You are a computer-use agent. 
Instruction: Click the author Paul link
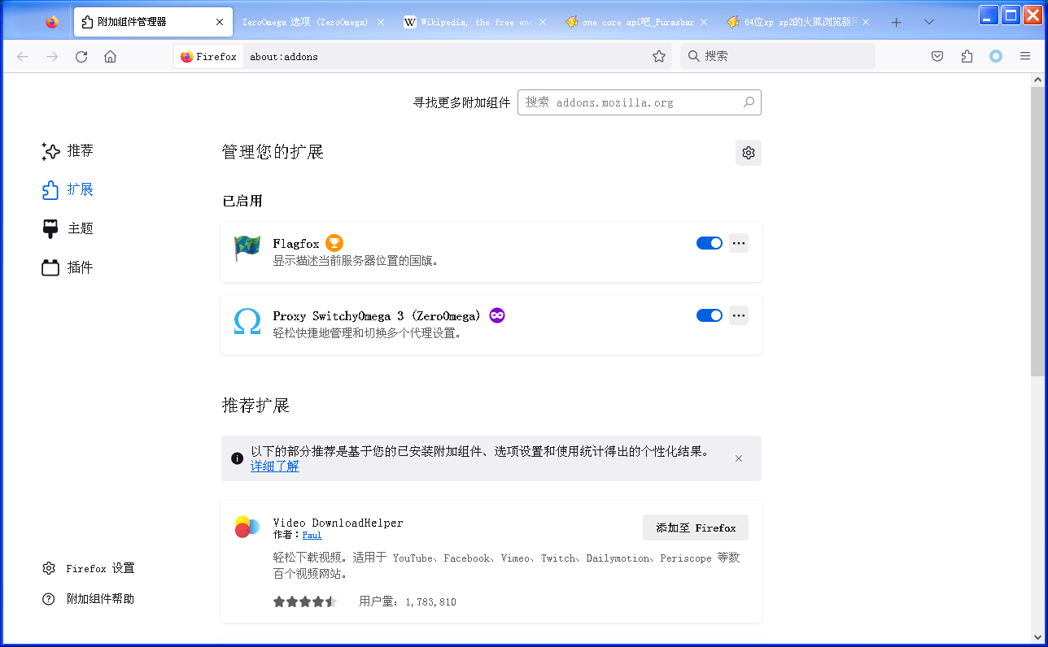(x=312, y=535)
